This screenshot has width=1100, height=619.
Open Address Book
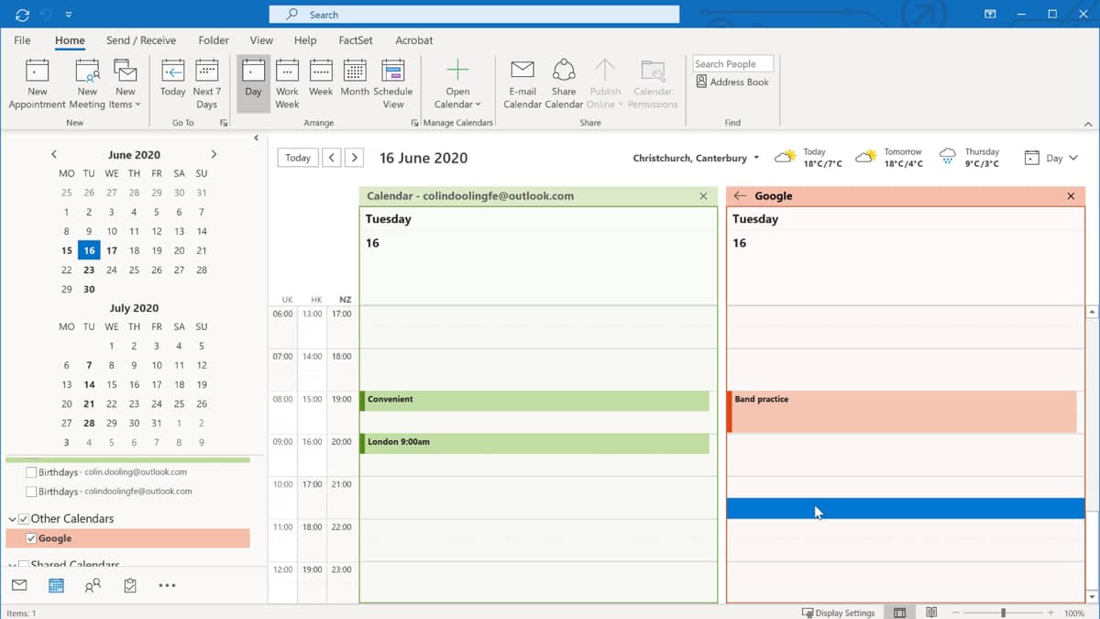(x=732, y=82)
